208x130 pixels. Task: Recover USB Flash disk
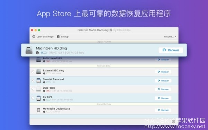pos(163,89)
